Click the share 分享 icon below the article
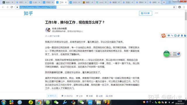 (79, 96)
